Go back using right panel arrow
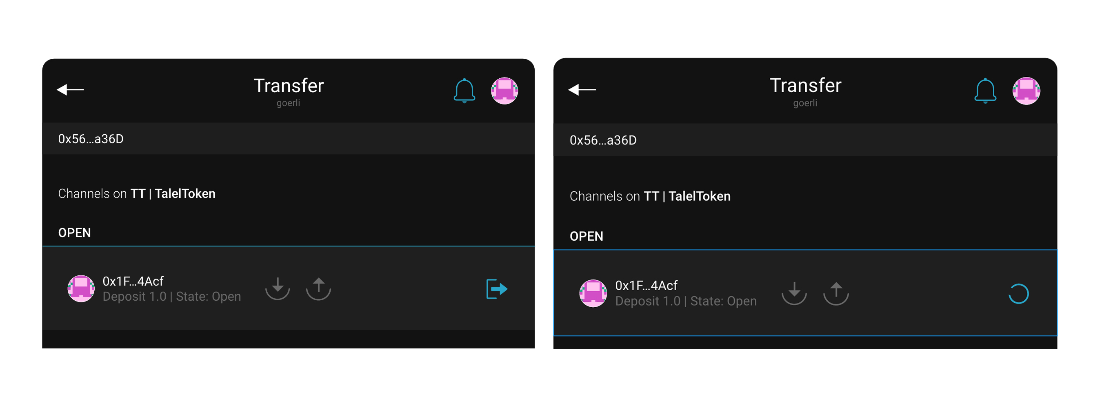The width and height of the screenshot is (1102, 408). click(582, 89)
